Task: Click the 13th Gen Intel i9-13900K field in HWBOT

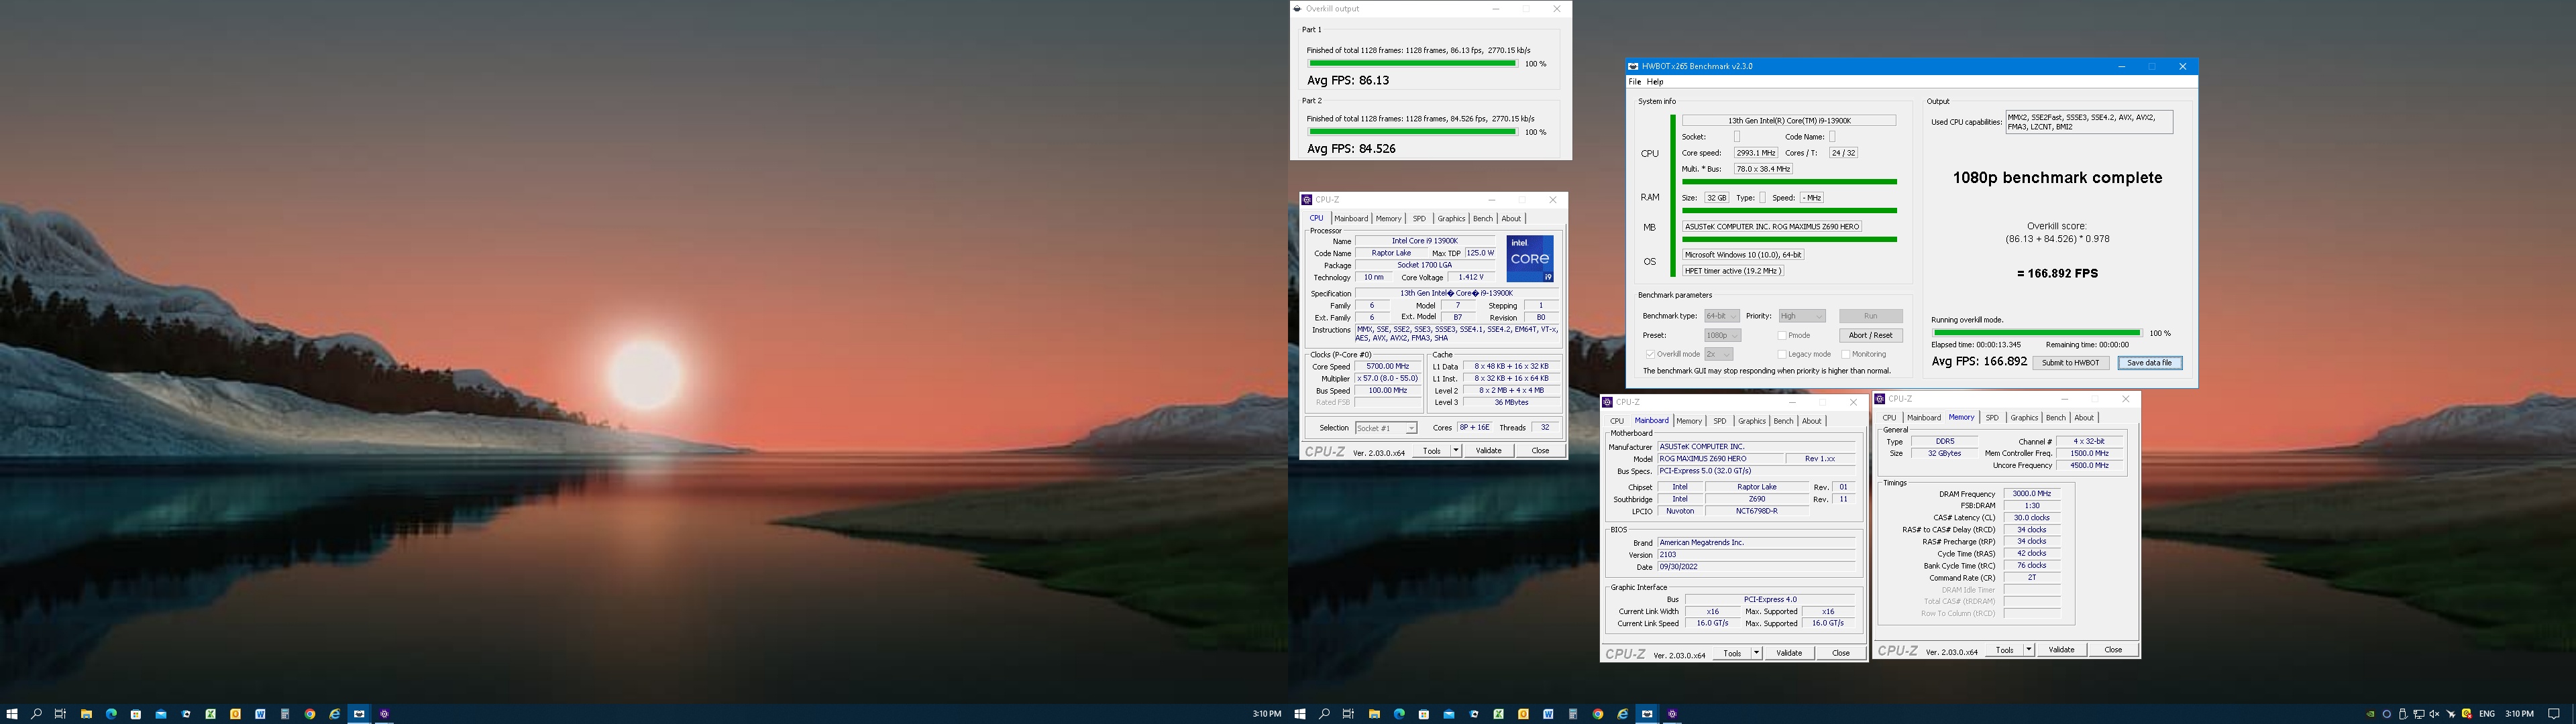Action: point(1789,120)
